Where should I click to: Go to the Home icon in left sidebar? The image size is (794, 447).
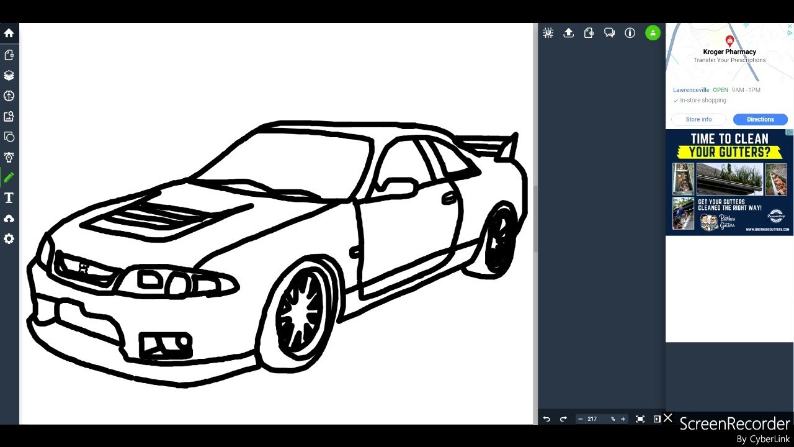9,33
